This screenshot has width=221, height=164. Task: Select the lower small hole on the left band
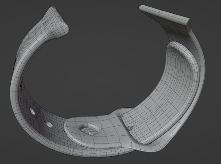[x=49, y=125]
